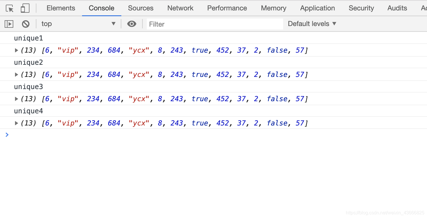Click value false in unique4 array

point(277,123)
